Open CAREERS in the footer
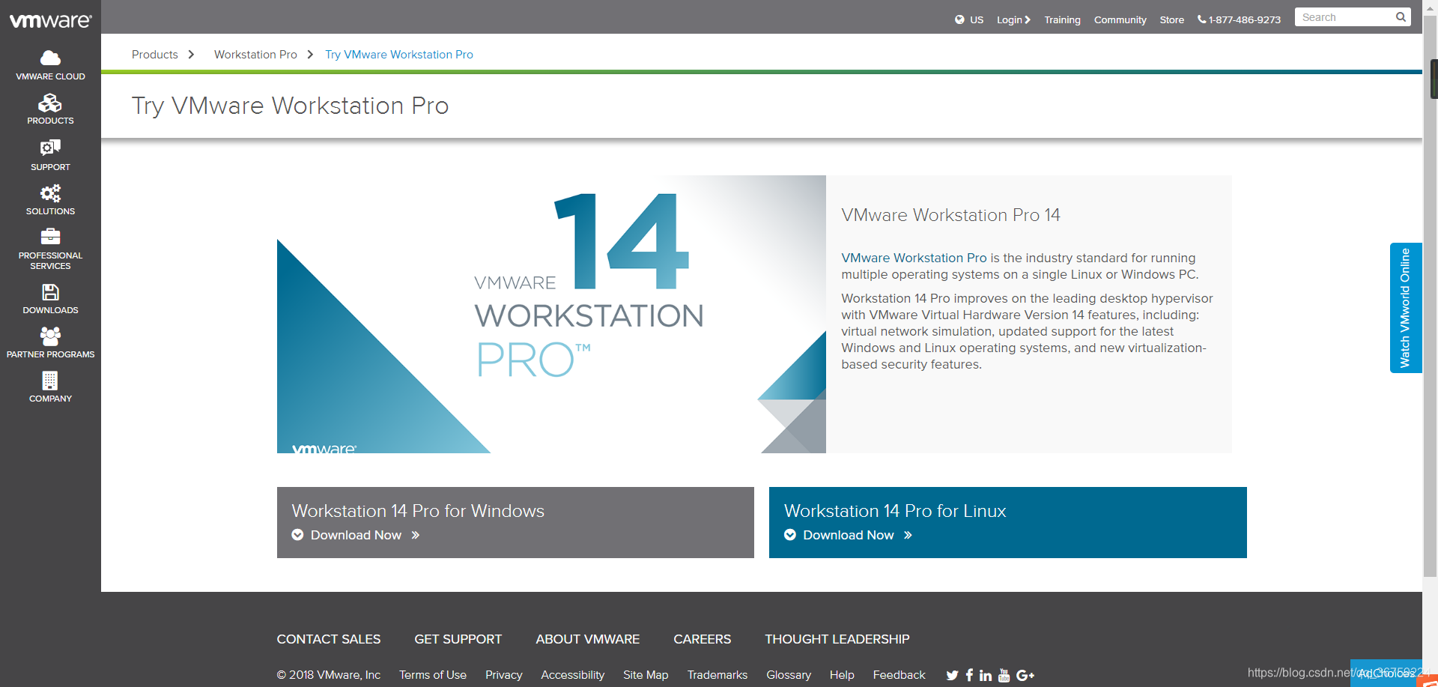Image resolution: width=1438 pixels, height=687 pixels. click(x=702, y=639)
